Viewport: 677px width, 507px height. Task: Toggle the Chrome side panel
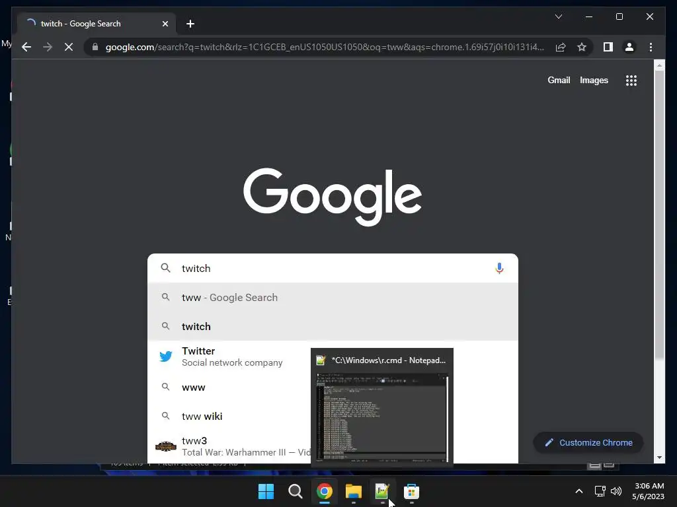(608, 47)
